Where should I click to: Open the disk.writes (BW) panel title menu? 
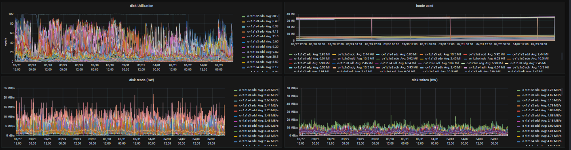424,80
